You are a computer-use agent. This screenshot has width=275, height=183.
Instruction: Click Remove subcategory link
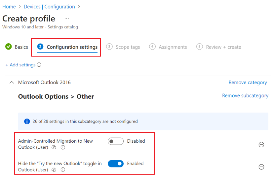pyautogui.click(x=245, y=95)
